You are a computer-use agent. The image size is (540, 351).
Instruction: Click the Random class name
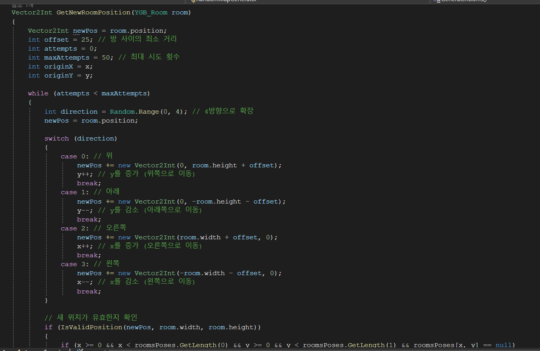(122, 112)
